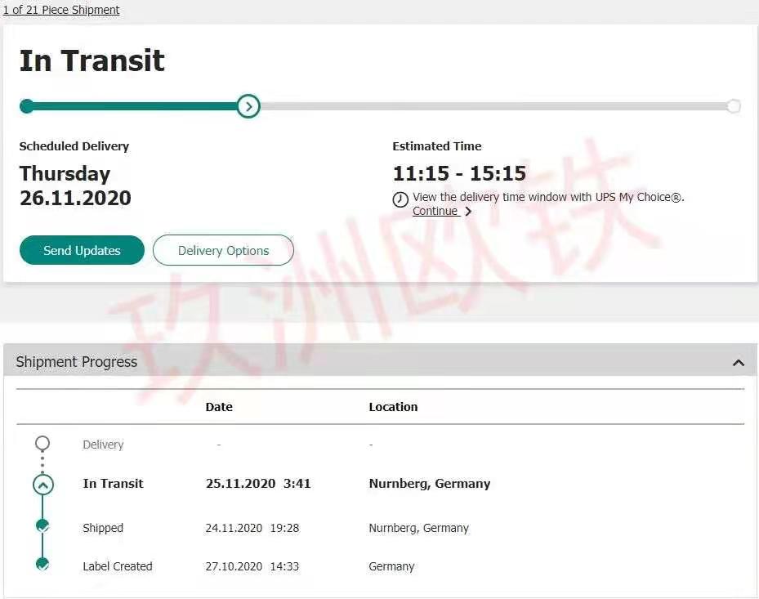Click the clock icon beside delivery window text
The height and width of the screenshot is (599, 759).
(x=400, y=199)
